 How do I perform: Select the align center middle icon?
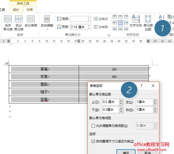tap(120, 23)
